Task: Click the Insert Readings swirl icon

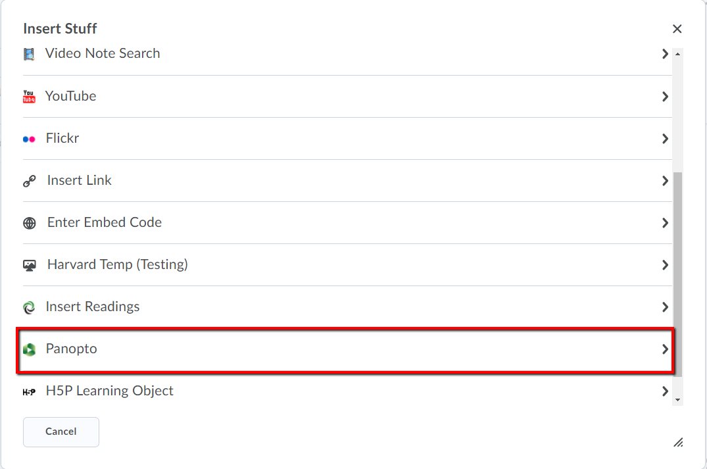Action: 29,308
